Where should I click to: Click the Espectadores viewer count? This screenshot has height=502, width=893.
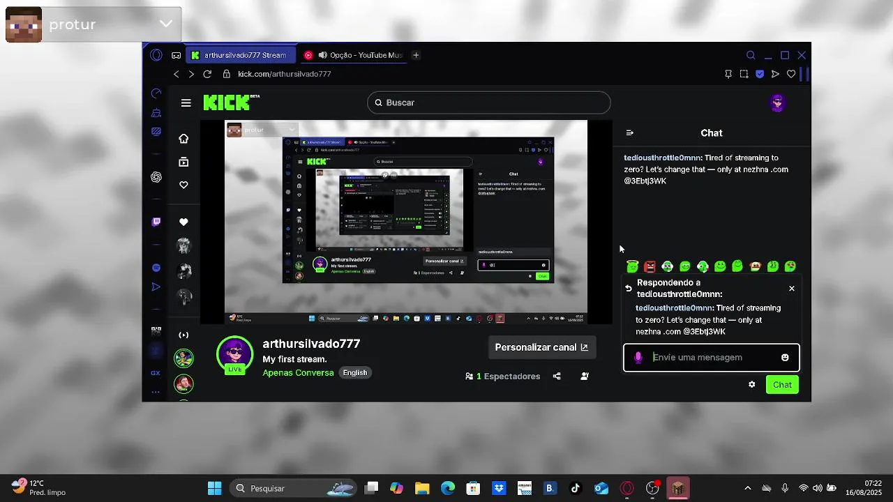[x=503, y=376]
